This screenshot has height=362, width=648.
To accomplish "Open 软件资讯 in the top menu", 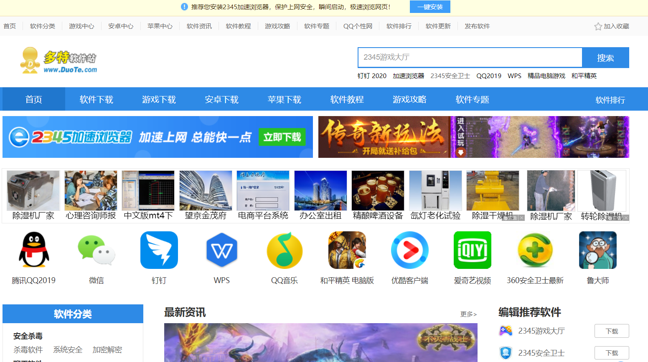I will point(199,26).
